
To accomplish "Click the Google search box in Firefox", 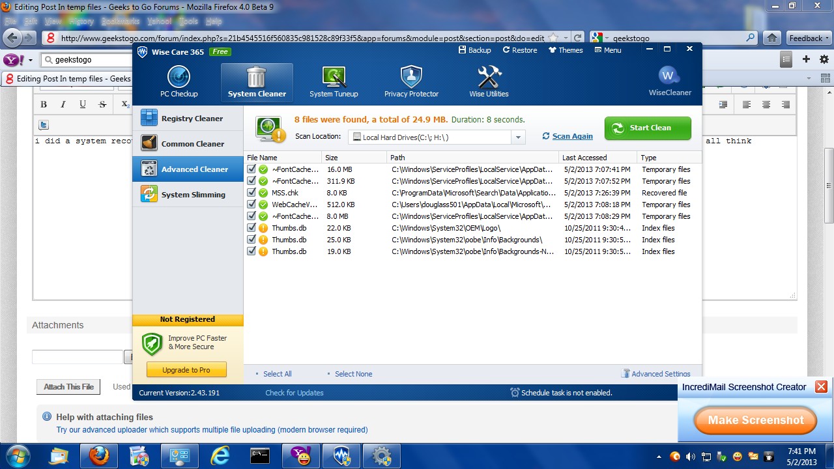I will click(678, 38).
